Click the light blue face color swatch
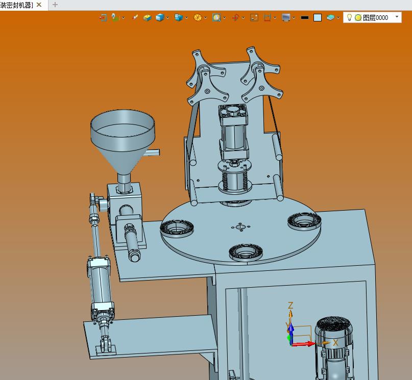This screenshot has width=412, height=380. (x=318, y=17)
